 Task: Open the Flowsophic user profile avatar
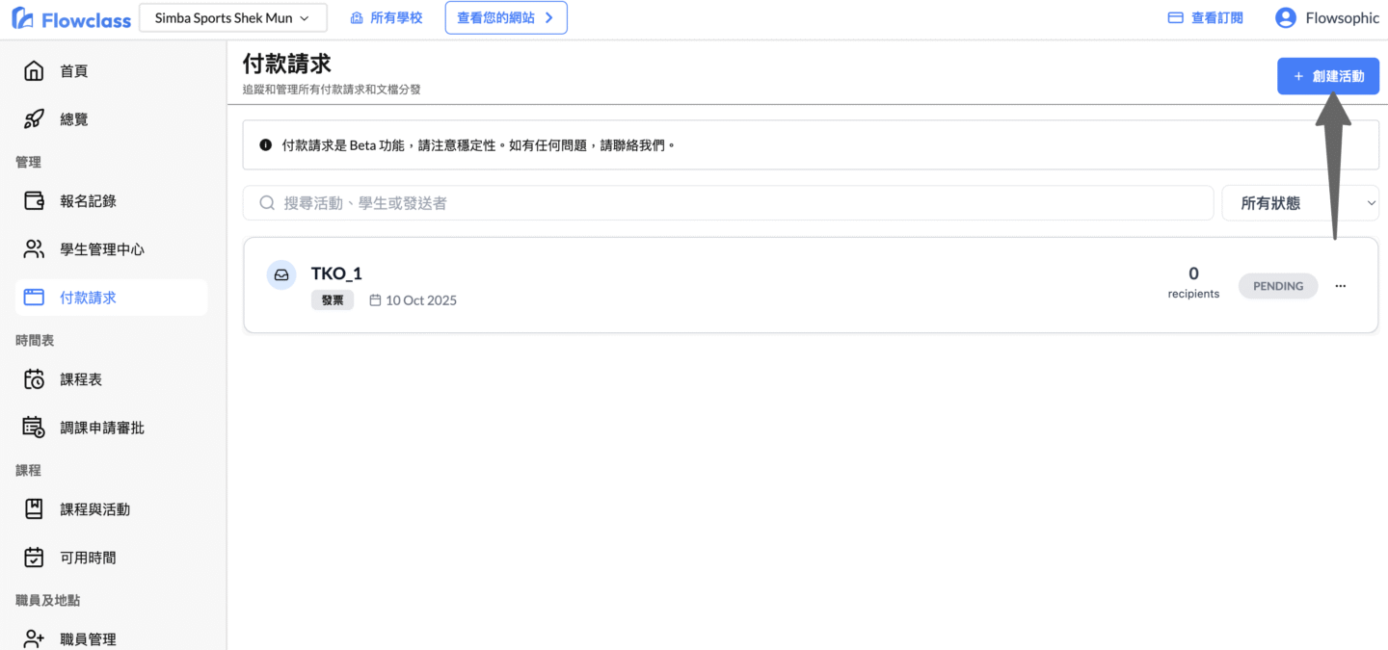tap(1285, 17)
